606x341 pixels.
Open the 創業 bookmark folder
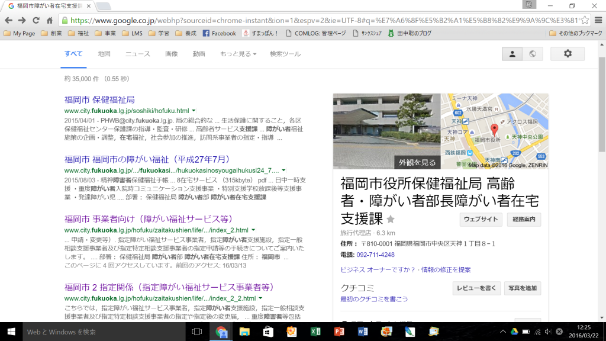[x=51, y=34]
